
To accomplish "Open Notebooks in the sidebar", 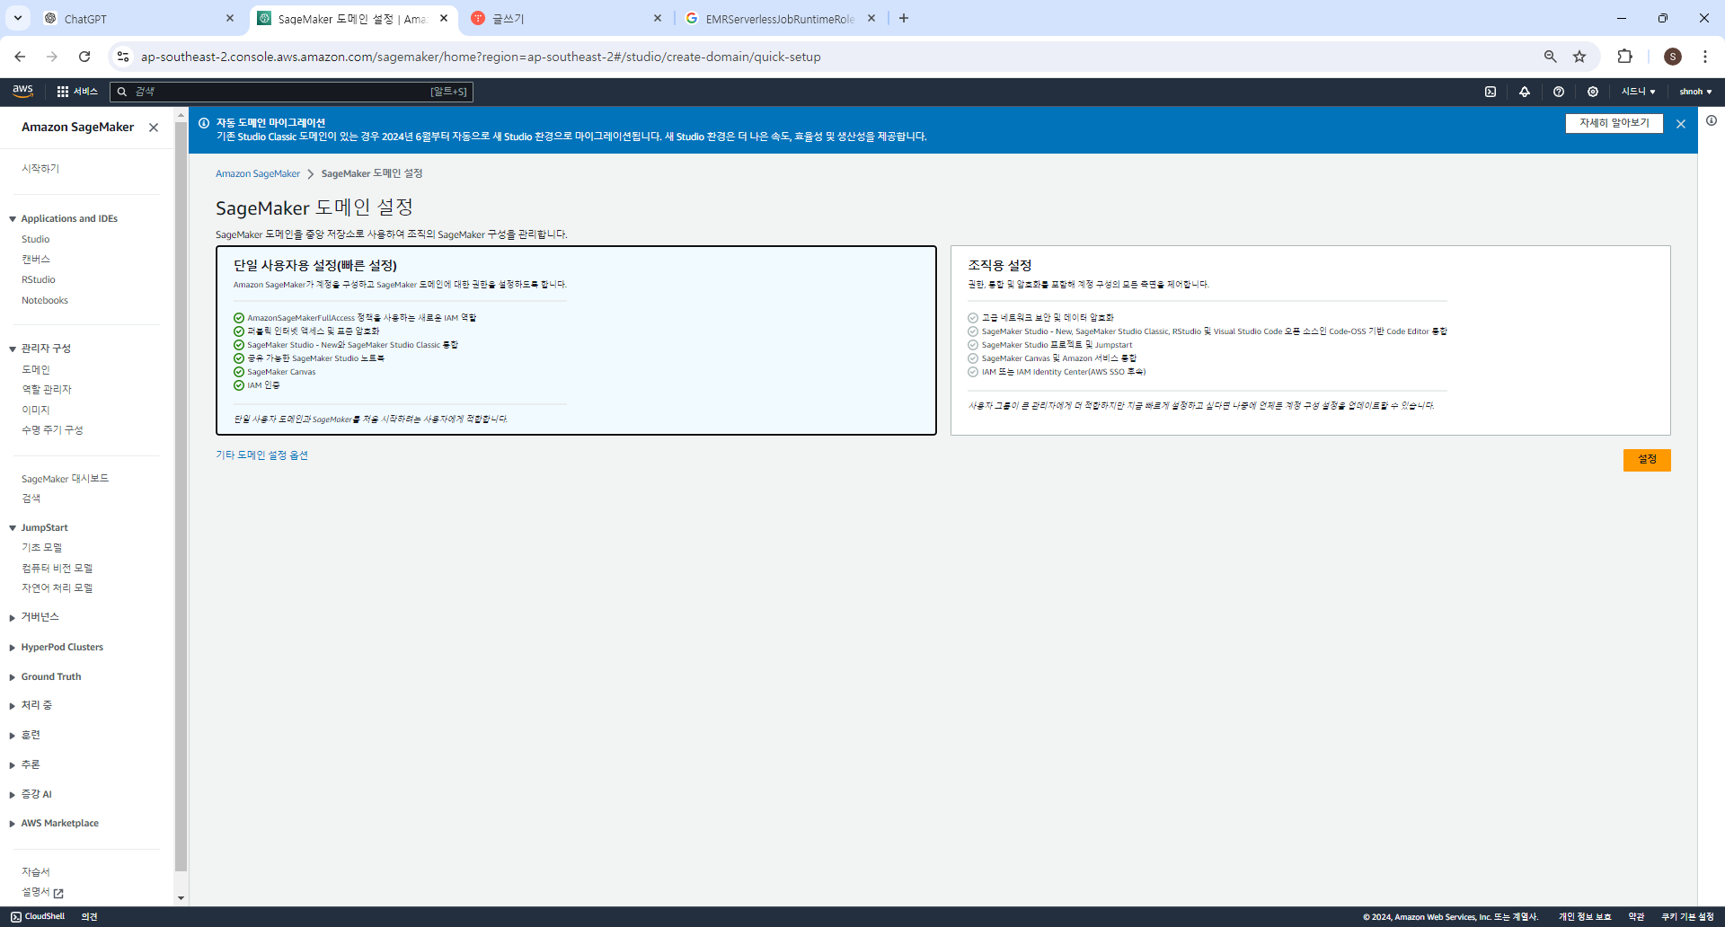I will pyautogui.click(x=45, y=300).
